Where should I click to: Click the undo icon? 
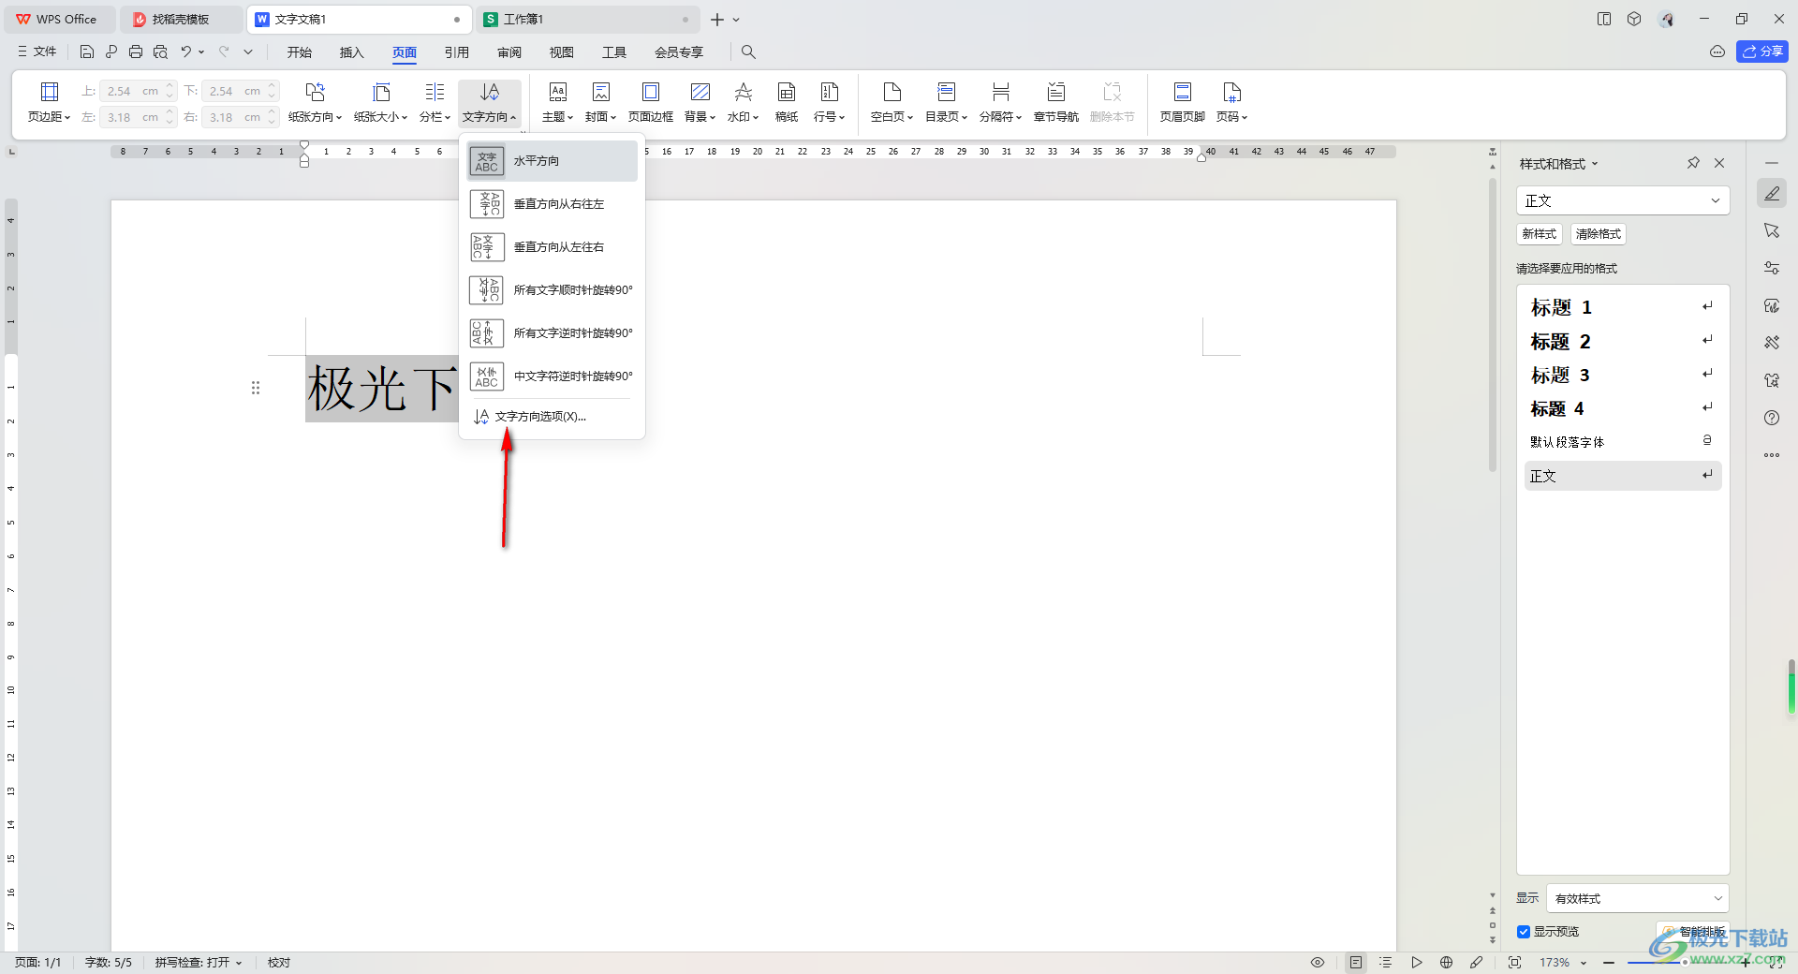point(186,52)
